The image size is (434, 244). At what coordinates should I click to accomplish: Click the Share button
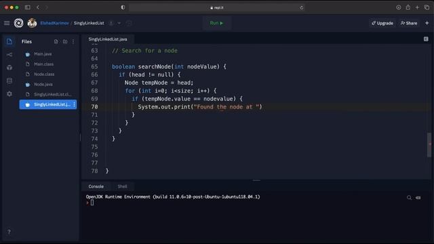(x=409, y=23)
